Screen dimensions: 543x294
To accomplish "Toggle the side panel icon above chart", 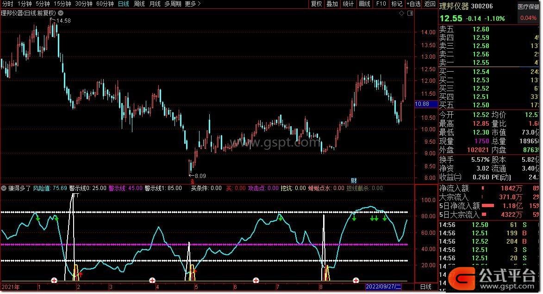I will click(x=410, y=13).
